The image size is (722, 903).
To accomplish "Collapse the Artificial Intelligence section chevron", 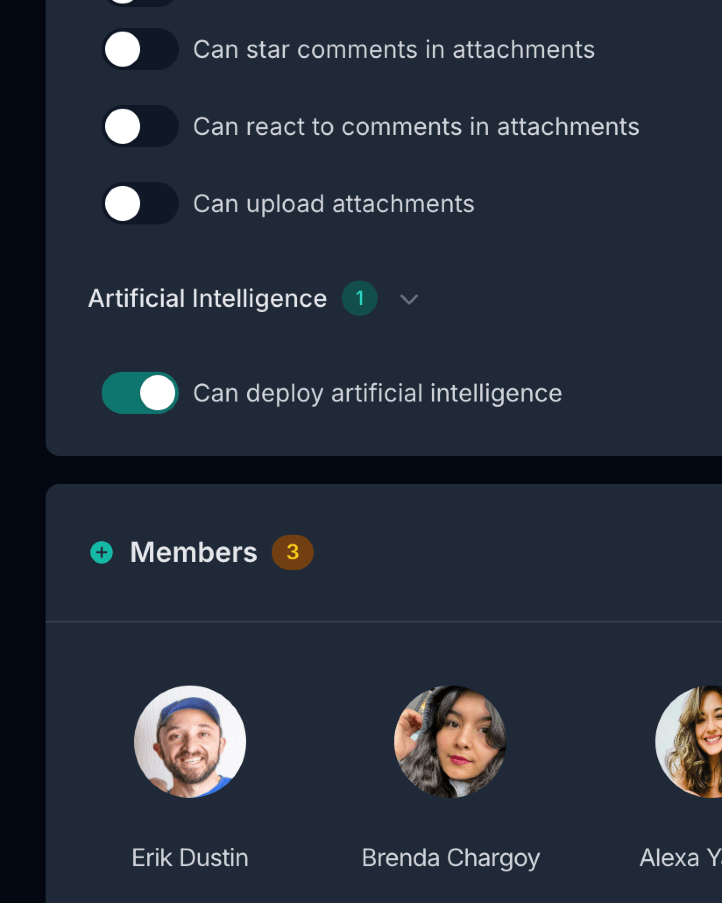I will 409,299.
